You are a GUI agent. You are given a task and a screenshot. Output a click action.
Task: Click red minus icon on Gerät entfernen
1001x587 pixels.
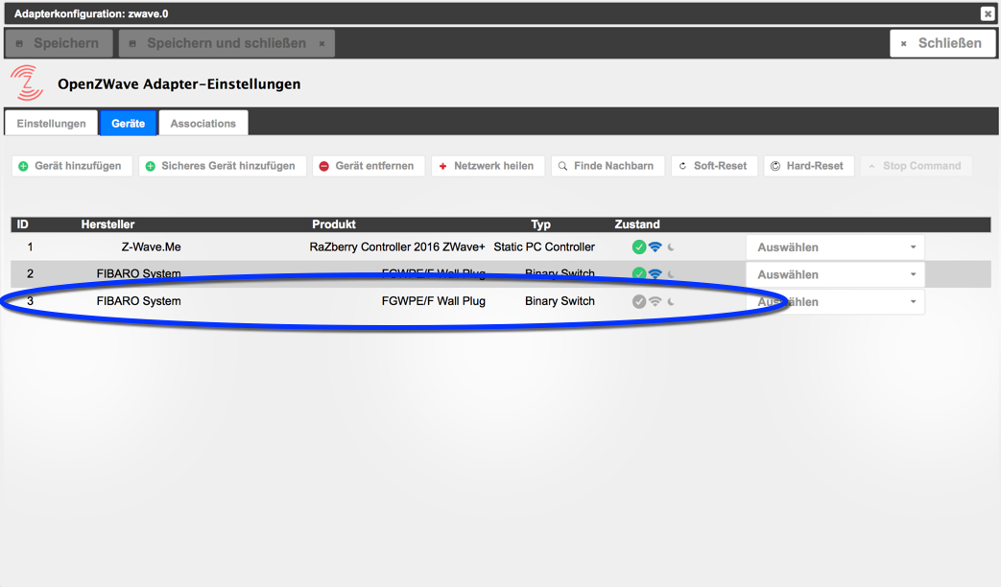324,166
